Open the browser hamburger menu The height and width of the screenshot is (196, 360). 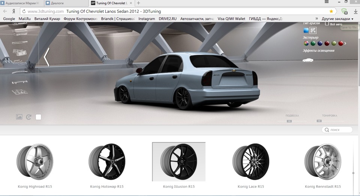(x=327, y=2)
